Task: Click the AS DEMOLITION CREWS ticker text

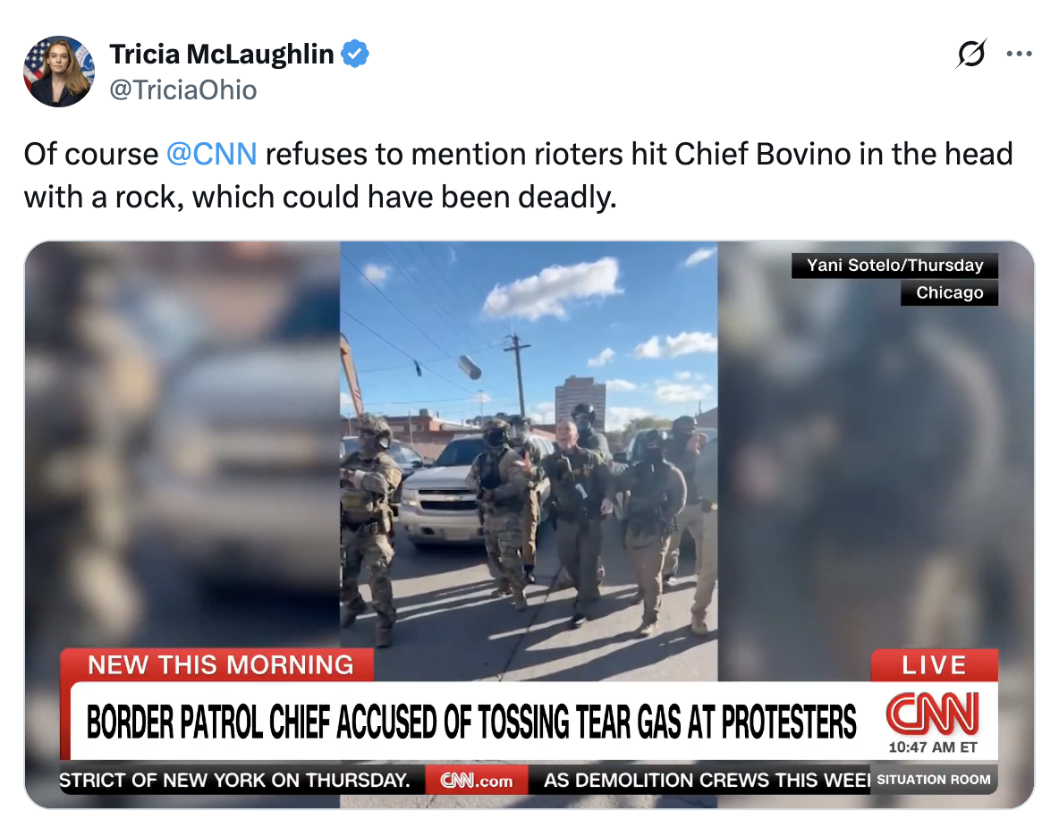Action: 707,781
